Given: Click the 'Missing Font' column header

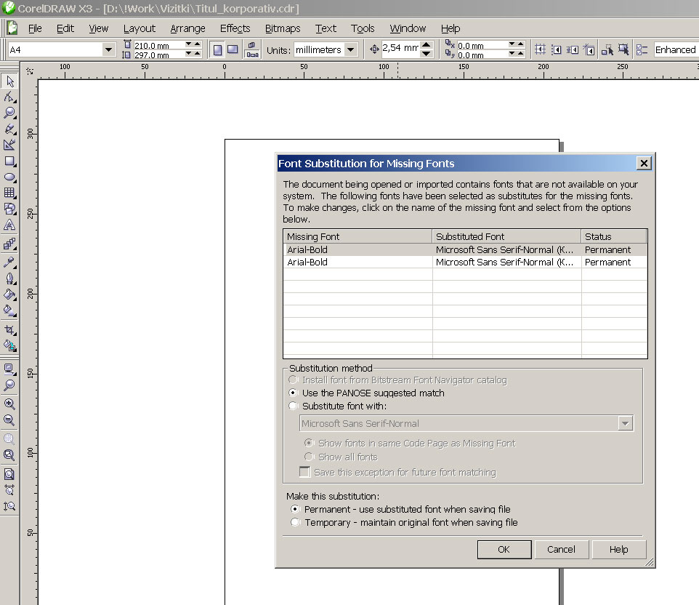Looking at the screenshot, I should (357, 236).
